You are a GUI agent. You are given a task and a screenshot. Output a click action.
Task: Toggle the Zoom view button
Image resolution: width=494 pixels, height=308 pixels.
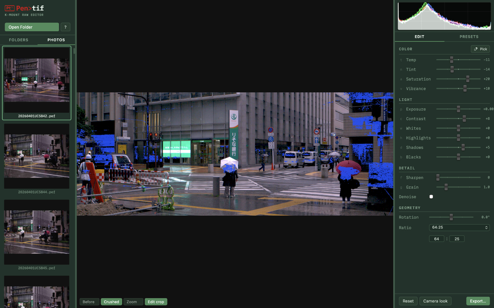coord(133,302)
